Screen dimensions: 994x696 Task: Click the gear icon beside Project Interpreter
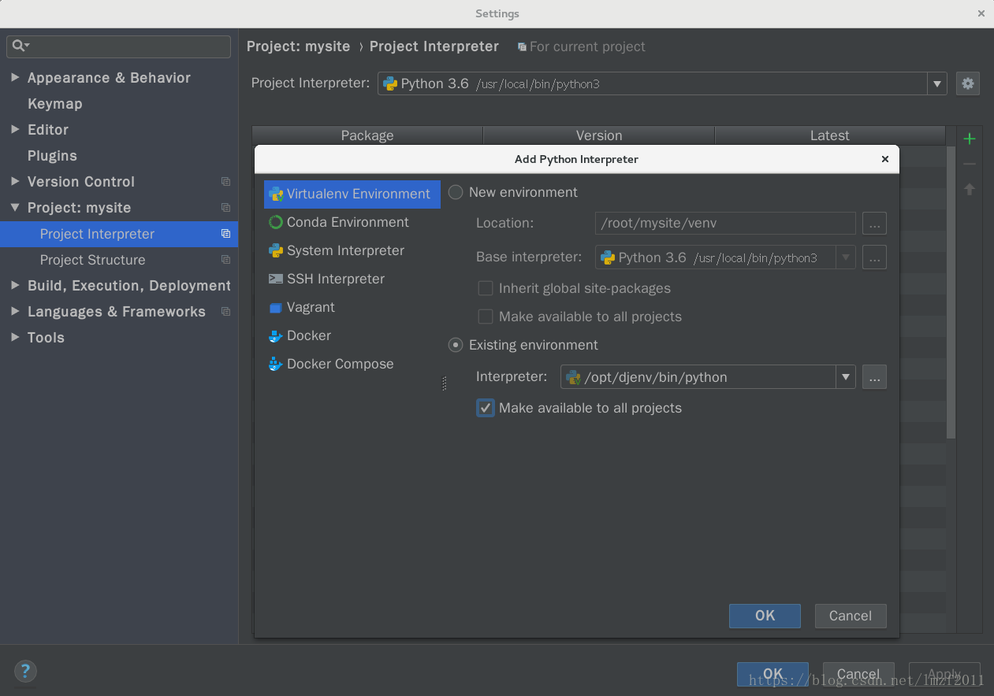pyautogui.click(x=968, y=83)
